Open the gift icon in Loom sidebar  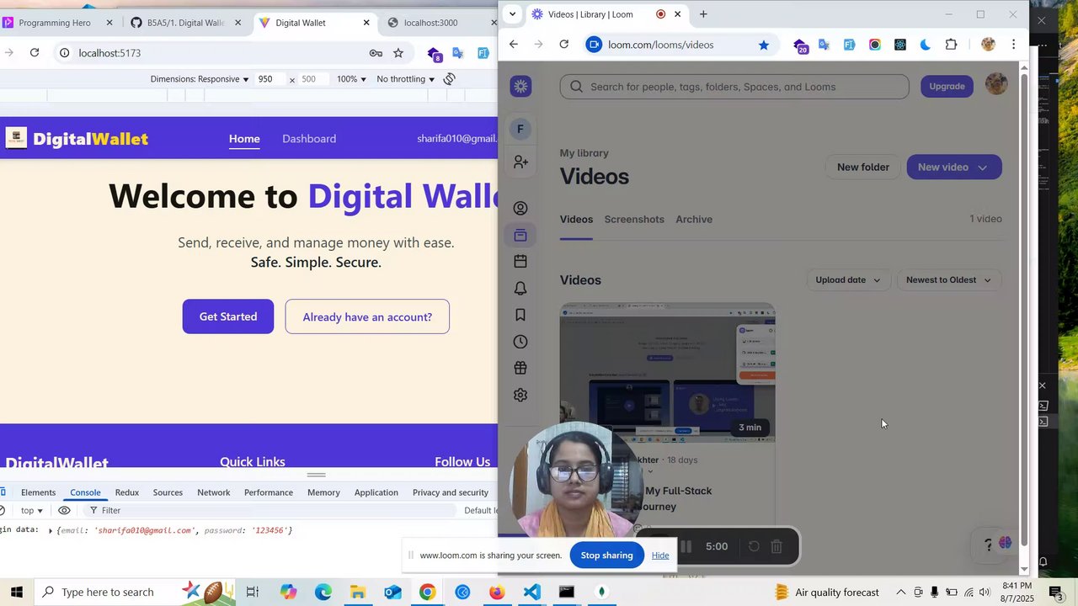click(520, 368)
